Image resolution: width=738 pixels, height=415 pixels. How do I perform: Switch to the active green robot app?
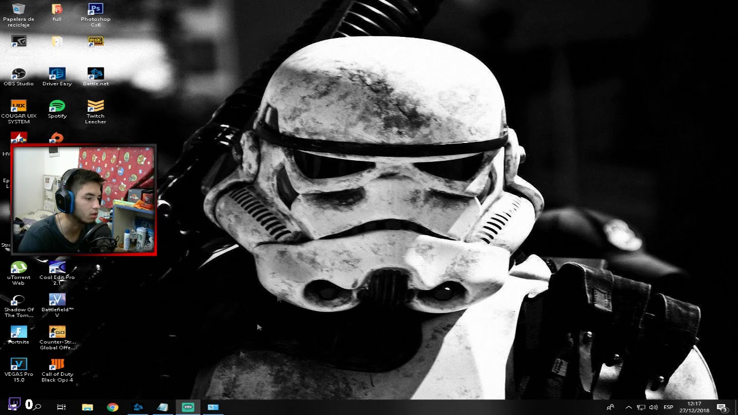(188, 407)
